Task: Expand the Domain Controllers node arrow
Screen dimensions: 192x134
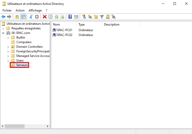Action: [8, 47]
